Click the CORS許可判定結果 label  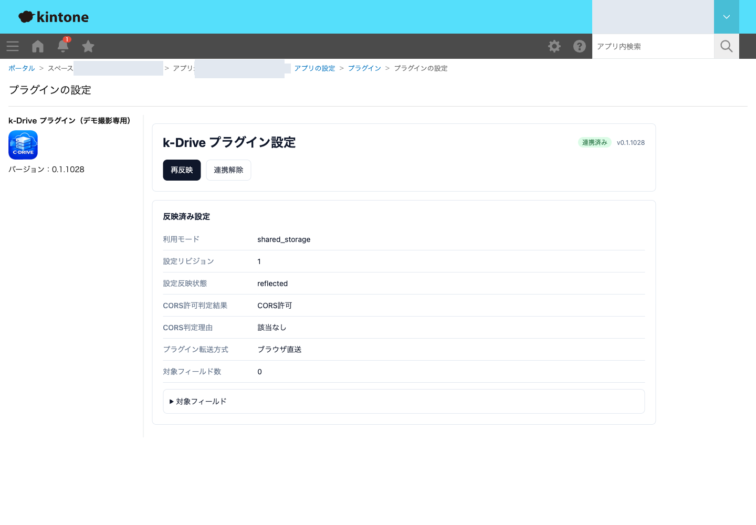click(195, 306)
